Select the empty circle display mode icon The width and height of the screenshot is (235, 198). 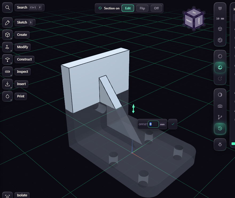tap(220, 56)
